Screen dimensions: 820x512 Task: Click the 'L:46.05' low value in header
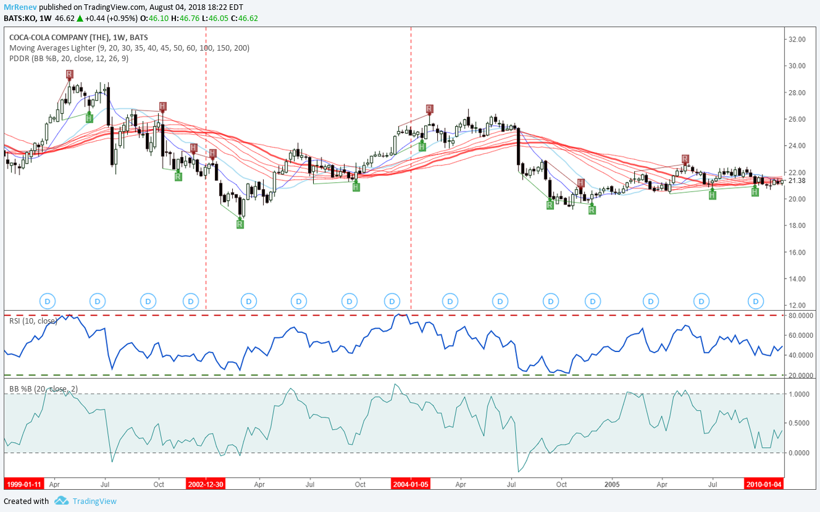click(214, 18)
